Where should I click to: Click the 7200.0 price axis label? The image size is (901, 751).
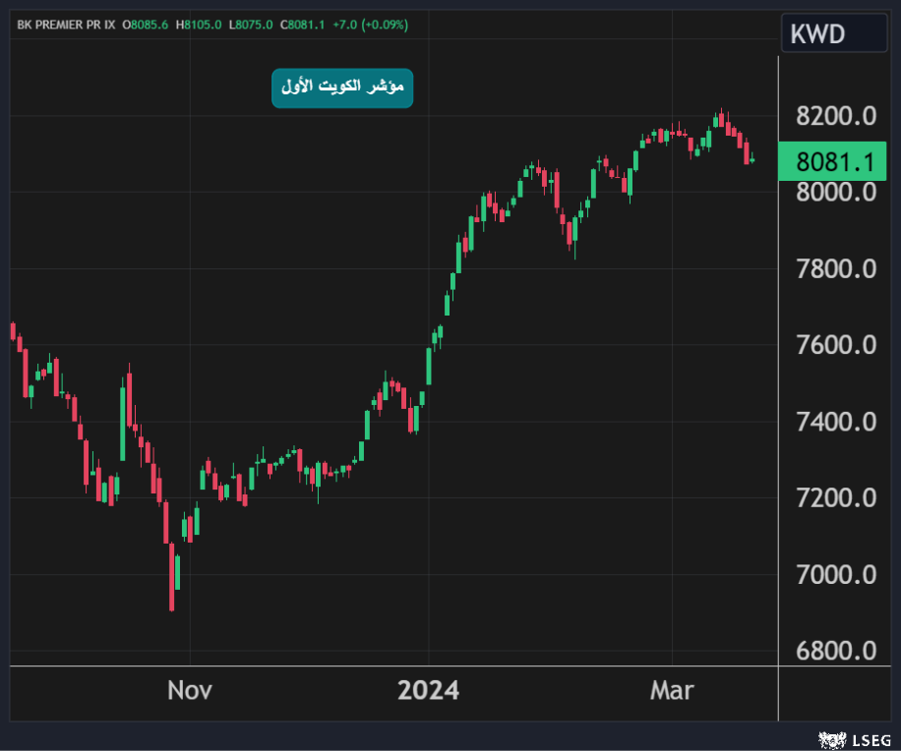pos(836,498)
